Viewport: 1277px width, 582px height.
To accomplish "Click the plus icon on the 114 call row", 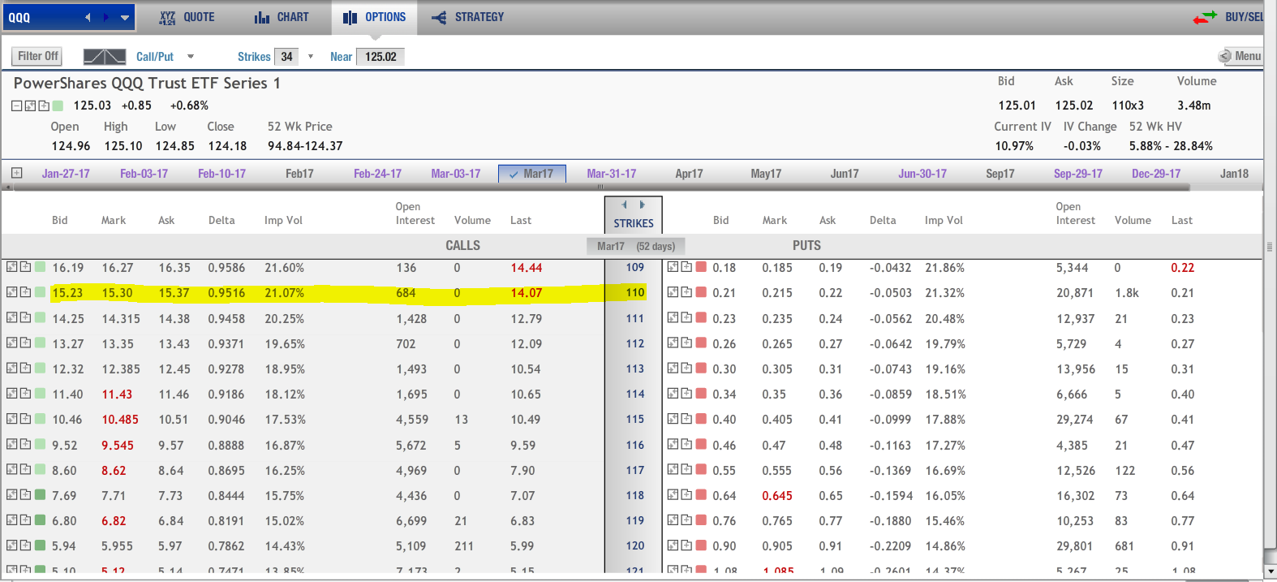I will pos(25,394).
